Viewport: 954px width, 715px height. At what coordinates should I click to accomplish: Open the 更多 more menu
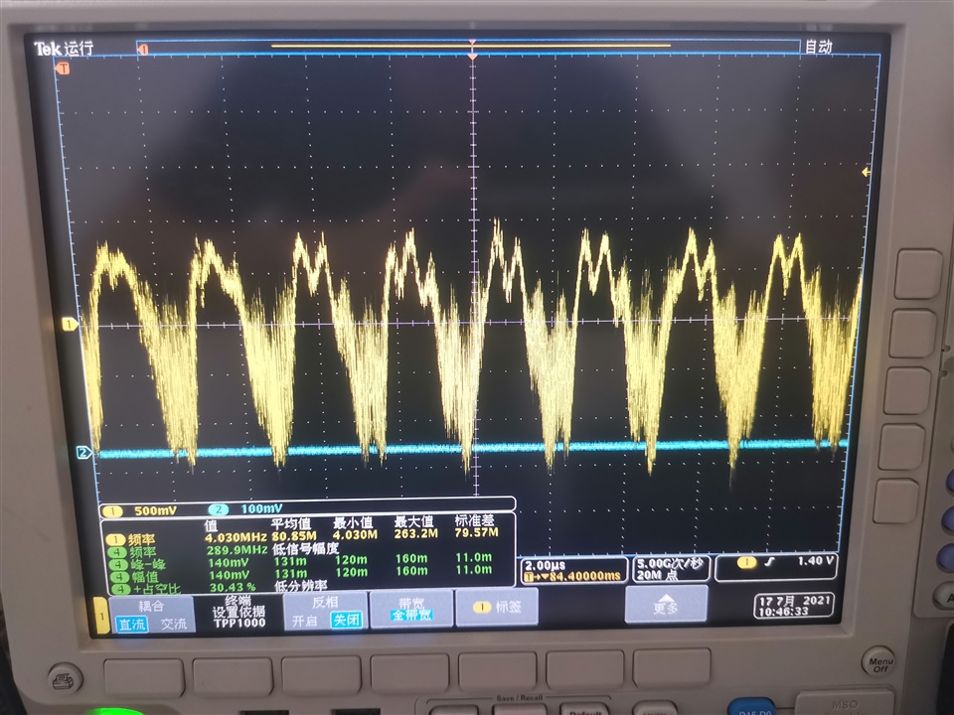click(666, 605)
